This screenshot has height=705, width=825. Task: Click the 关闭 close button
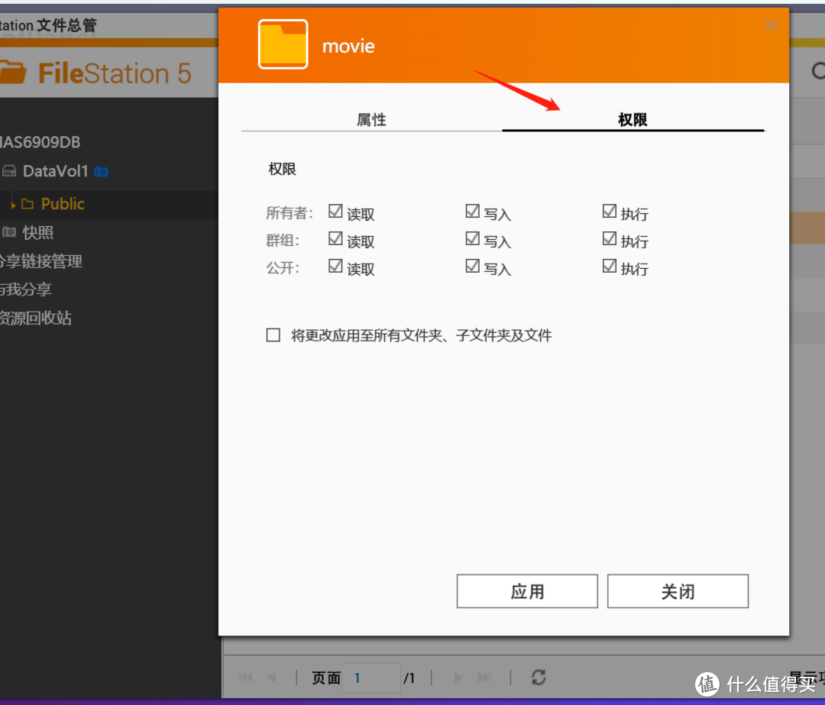coord(678,592)
